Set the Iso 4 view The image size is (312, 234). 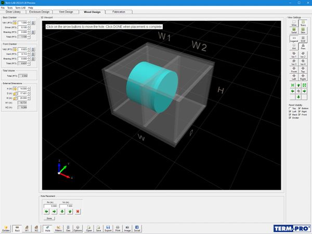(x=303, y=62)
